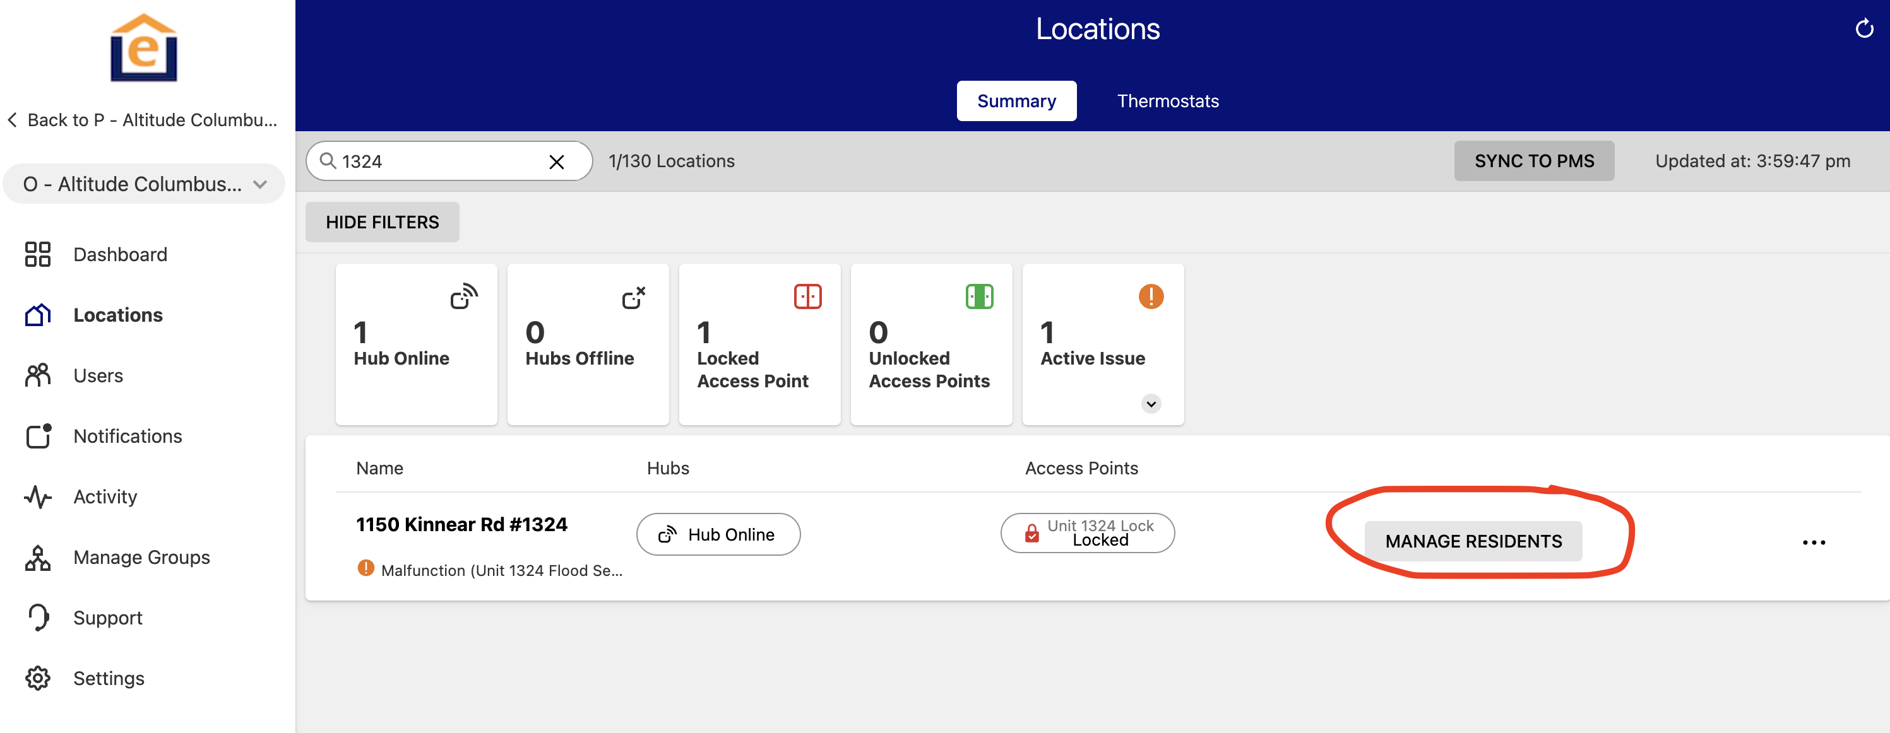
Task: Filter by the 1 Locked Access Point card
Action: (759, 344)
